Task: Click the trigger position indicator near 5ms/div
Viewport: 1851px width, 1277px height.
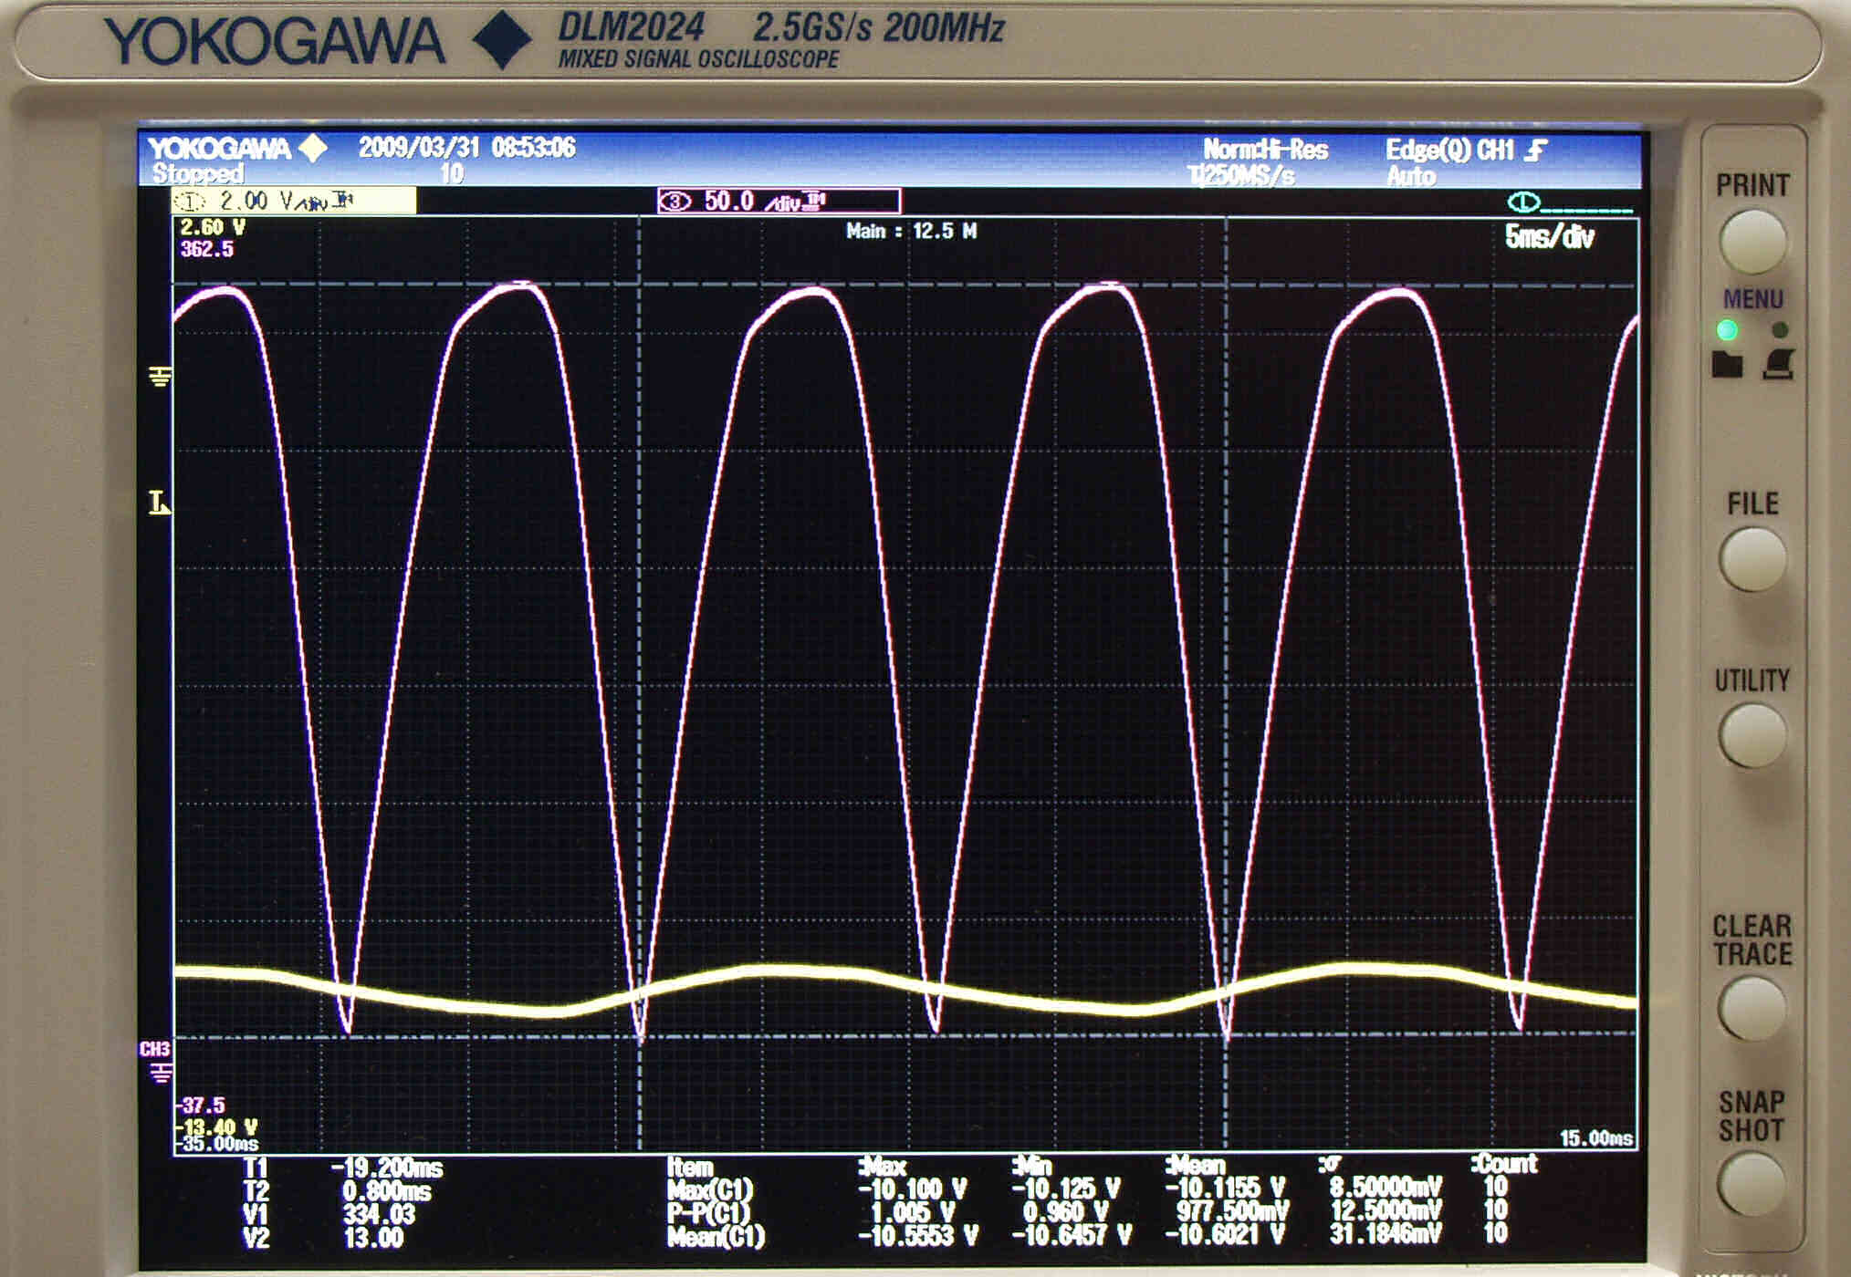Action: coord(1524,202)
